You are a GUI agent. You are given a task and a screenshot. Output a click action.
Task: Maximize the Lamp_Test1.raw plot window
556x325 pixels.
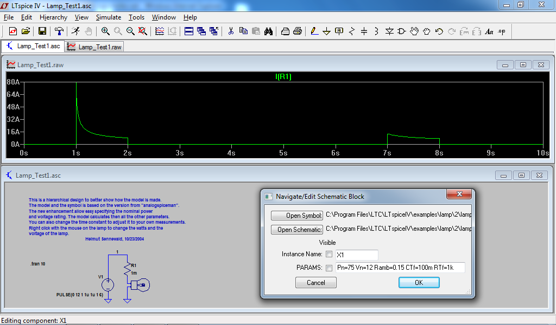click(x=523, y=64)
